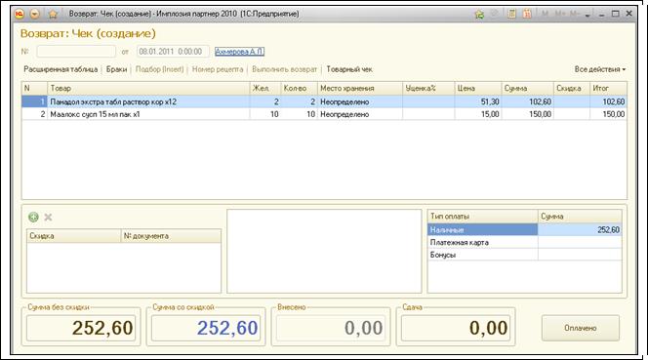The height and width of the screenshot is (360, 648).
Task: Click the Цена column header
Action: coord(478,89)
